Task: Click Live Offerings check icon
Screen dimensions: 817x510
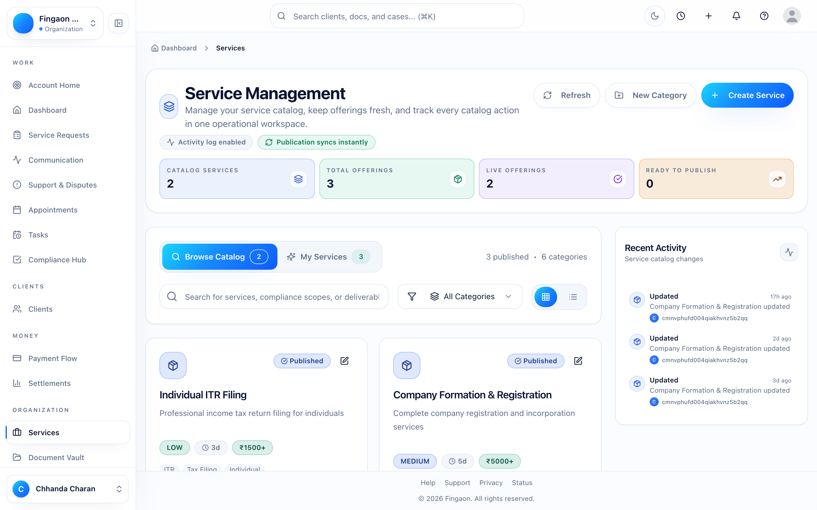Action: coord(618,179)
